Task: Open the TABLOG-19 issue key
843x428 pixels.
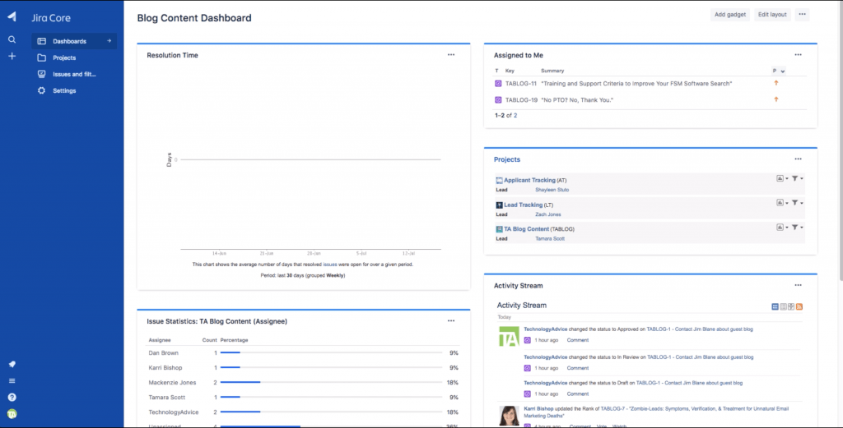Action: pyautogui.click(x=521, y=99)
